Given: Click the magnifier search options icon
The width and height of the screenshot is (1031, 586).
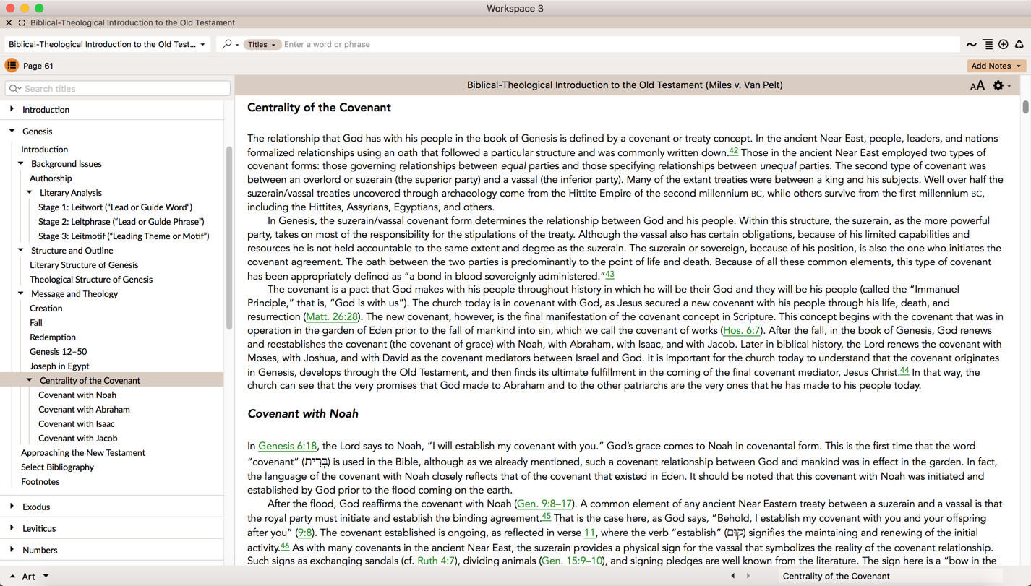Looking at the screenshot, I should [x=230, y=44].
